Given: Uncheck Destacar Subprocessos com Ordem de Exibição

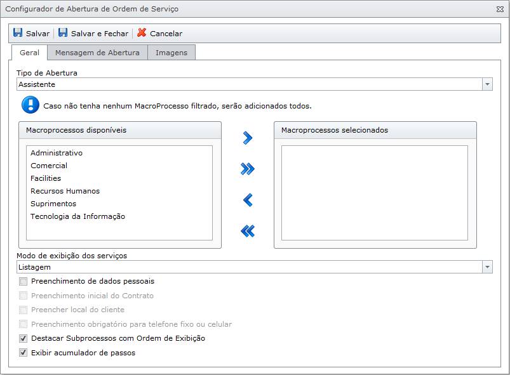Looking at the screenshot, I should 23,338.
